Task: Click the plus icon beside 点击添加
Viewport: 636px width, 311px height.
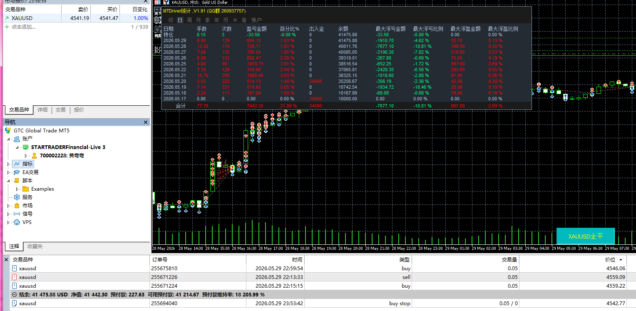Action: pyautogui.click(x=7, y=27)
